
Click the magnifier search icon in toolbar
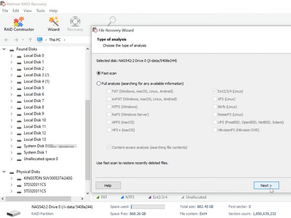click(112, 21)
